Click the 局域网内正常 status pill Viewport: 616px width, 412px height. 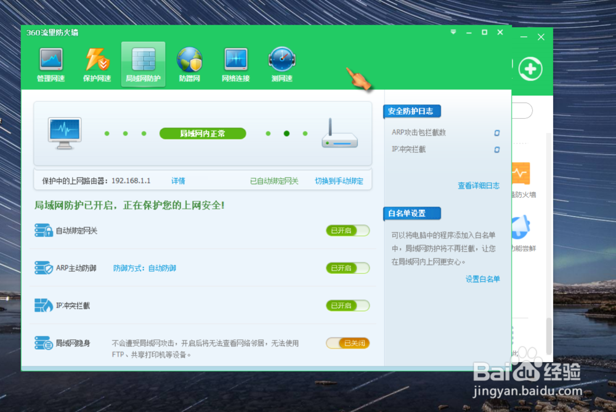tap(203, 134)
